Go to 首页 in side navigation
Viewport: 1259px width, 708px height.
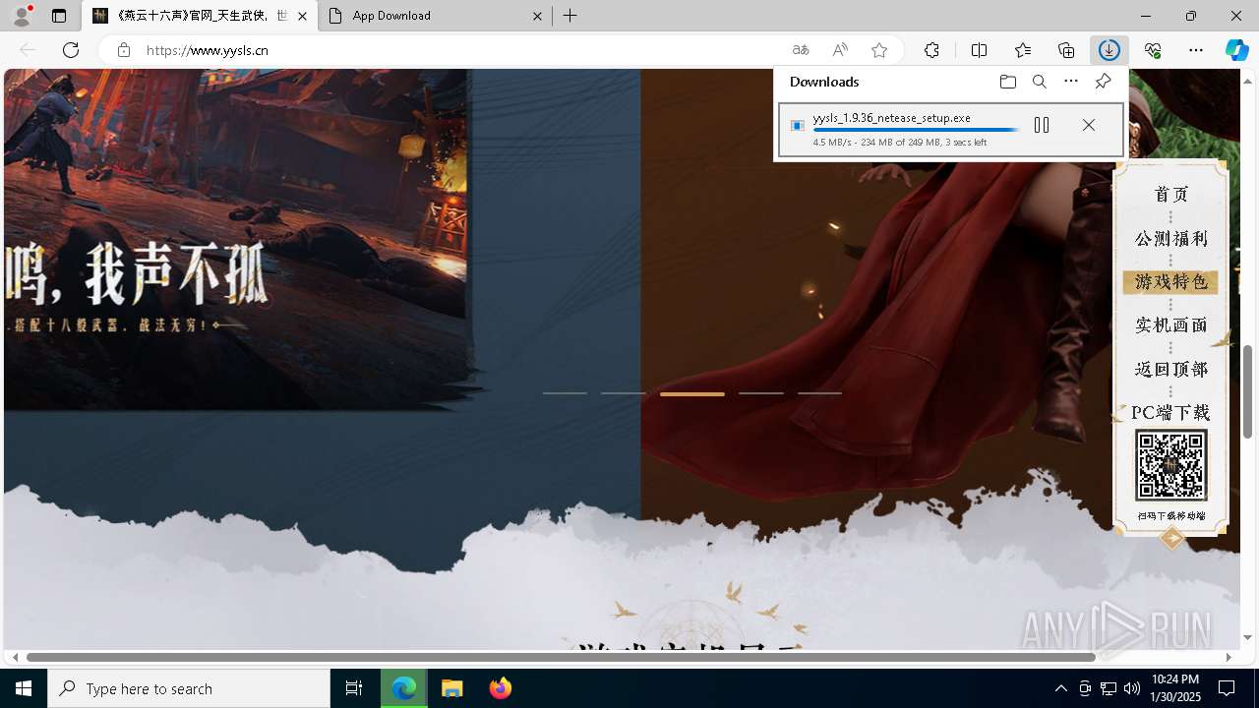click(x=1170, y=194)
